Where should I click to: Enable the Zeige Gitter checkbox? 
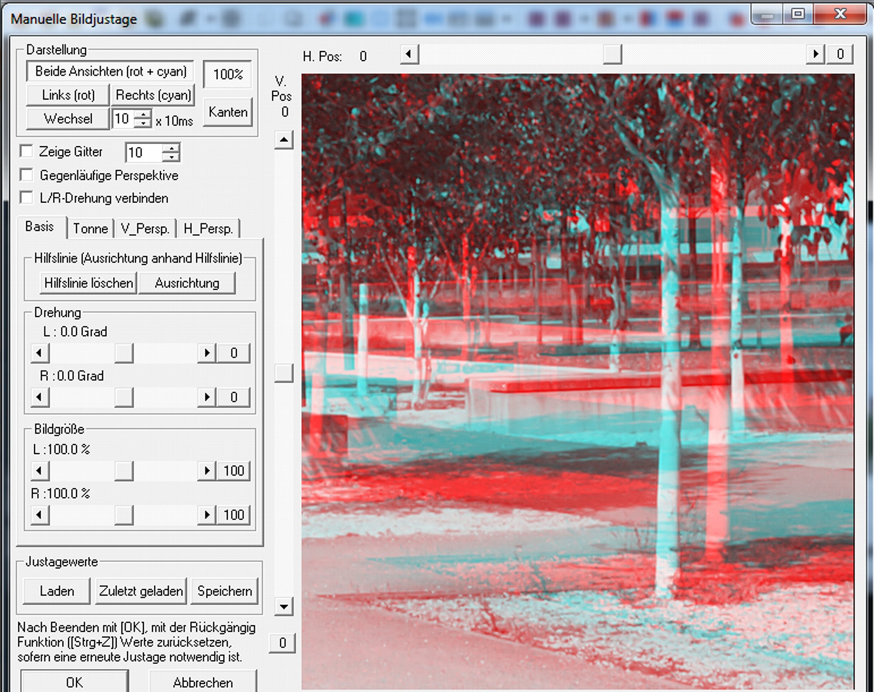[x=27, y=151]
